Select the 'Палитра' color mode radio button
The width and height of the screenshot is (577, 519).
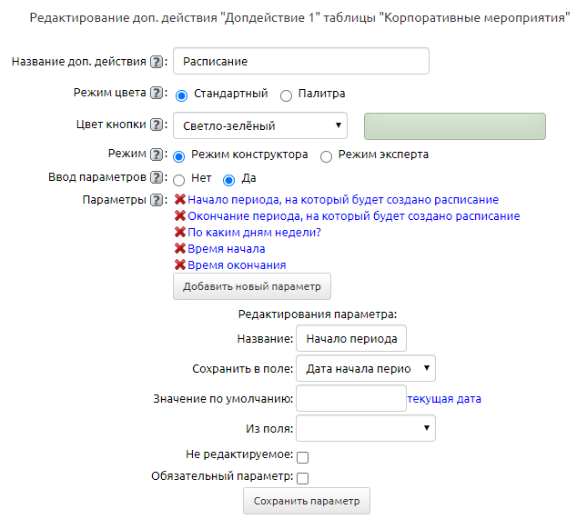coord(286,95)
